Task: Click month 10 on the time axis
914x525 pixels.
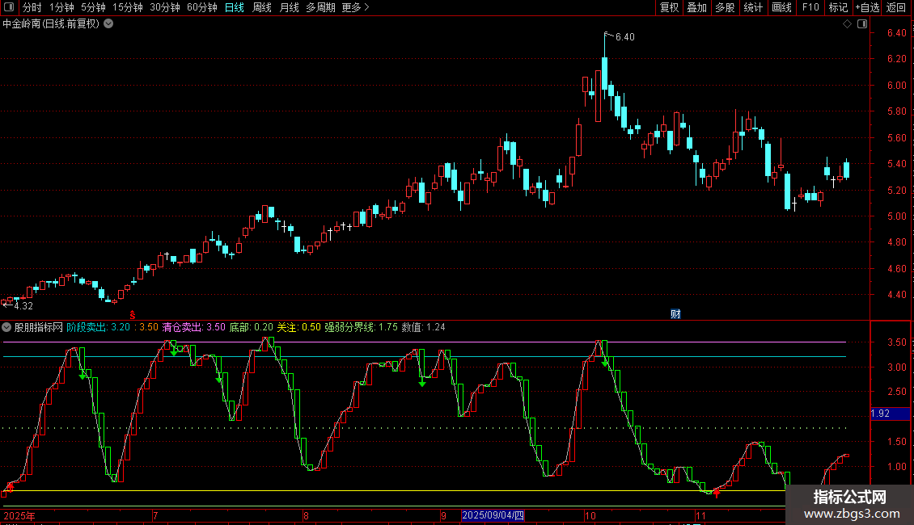Action: [590, 515]
